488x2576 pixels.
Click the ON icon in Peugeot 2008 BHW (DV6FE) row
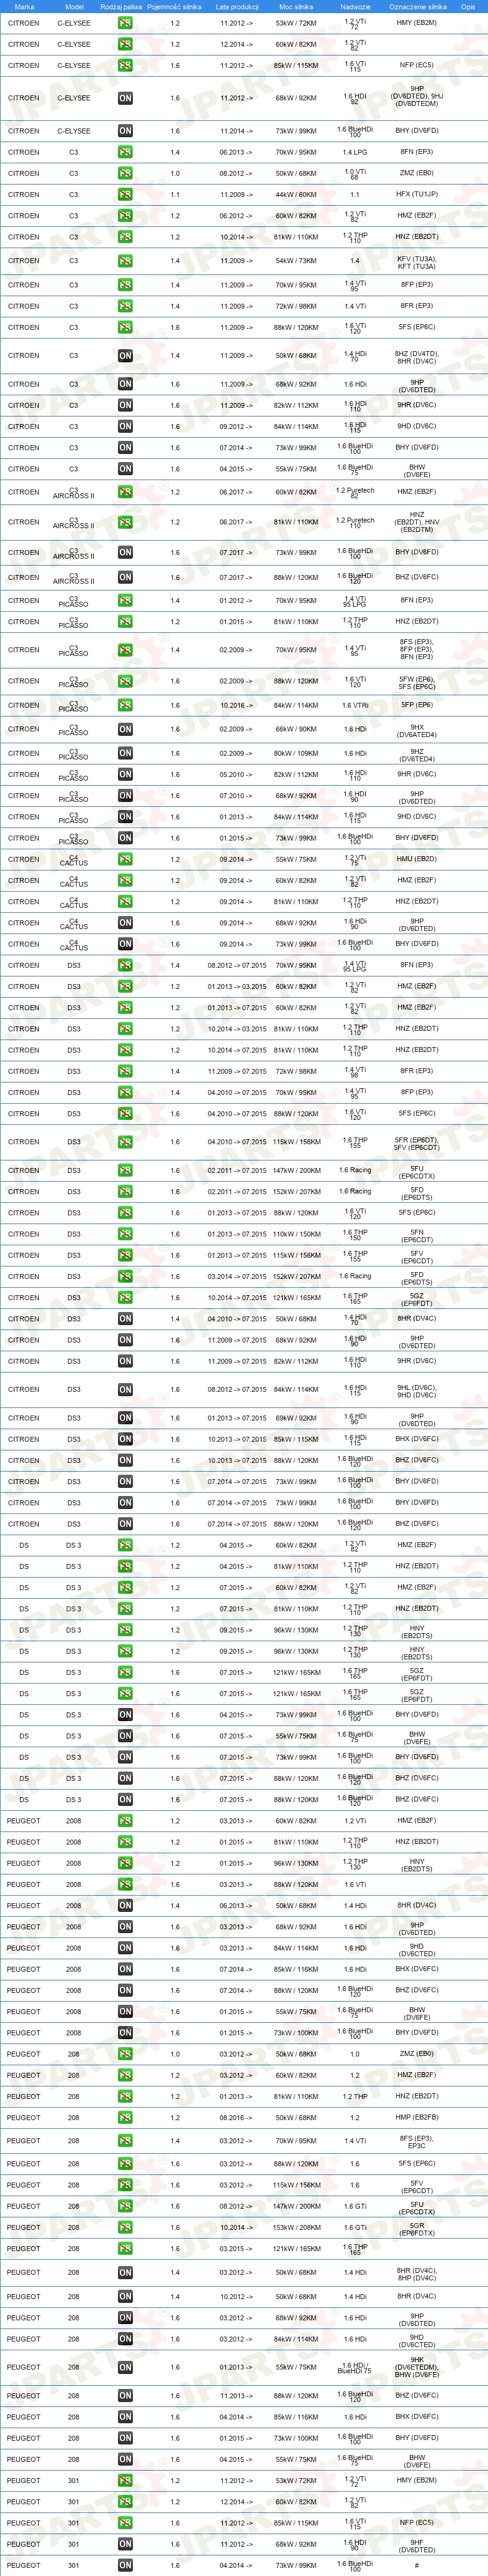125,2012
